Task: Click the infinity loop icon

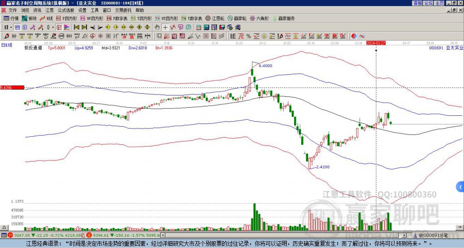Action: (x=362, y=36)
